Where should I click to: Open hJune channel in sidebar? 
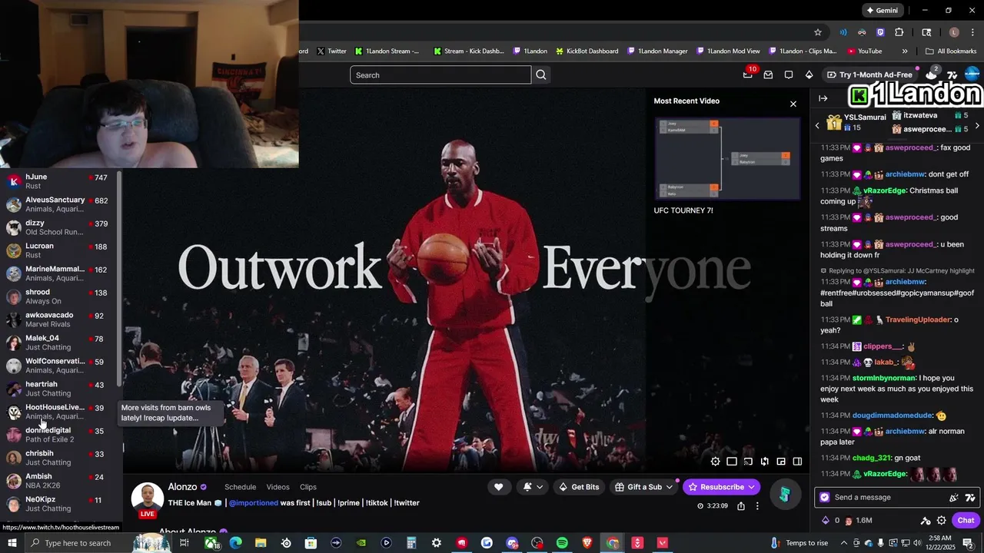59,181
